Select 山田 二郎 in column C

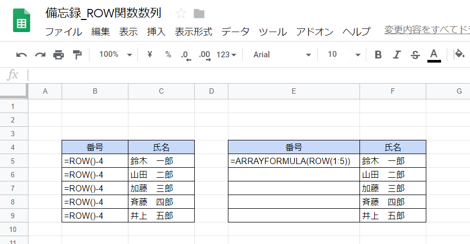click(x=161, y=175)
